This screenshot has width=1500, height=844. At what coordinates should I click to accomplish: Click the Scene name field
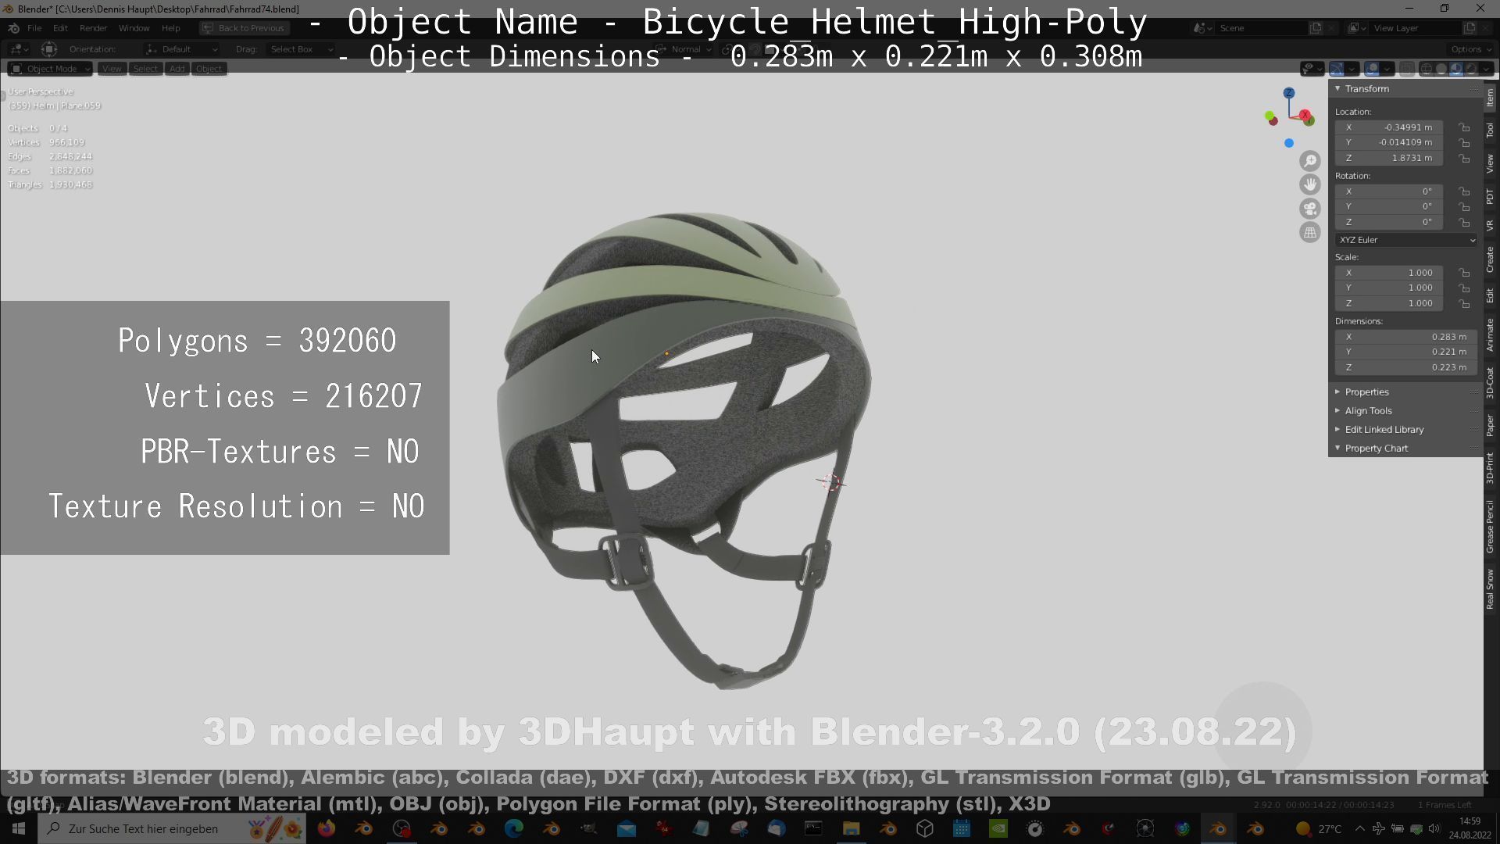[1259, 28]
